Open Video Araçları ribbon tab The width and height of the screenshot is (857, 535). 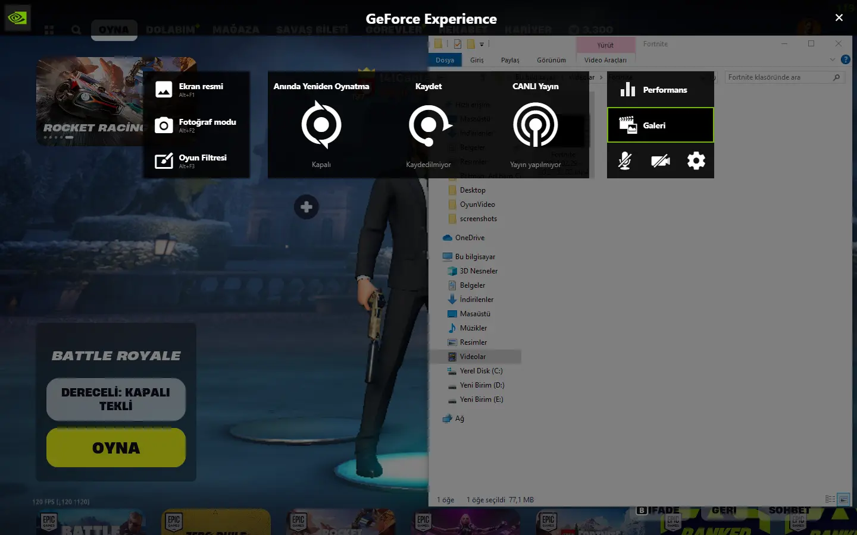click(x=605, y=60)
